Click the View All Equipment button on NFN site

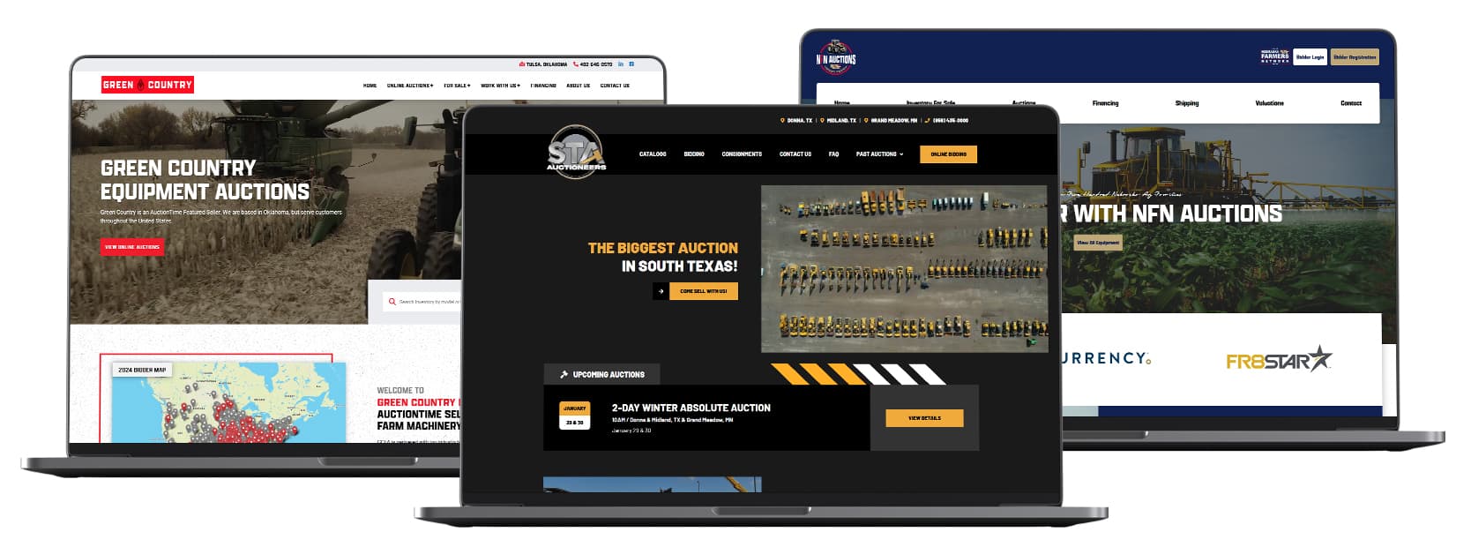click(1097, 242)
